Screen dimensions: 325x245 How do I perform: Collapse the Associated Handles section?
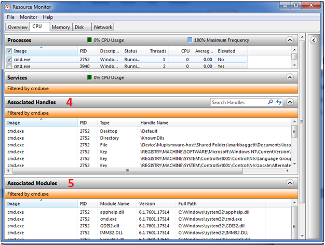coord(290,103)
